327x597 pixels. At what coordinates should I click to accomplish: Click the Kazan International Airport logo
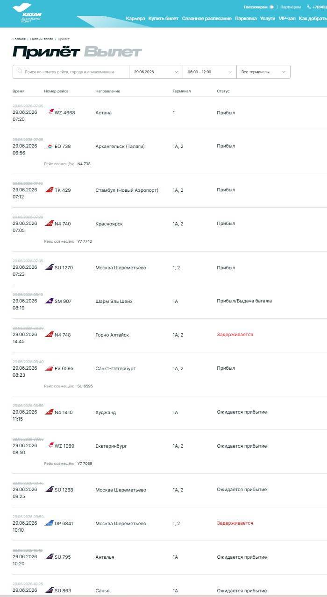28,13
